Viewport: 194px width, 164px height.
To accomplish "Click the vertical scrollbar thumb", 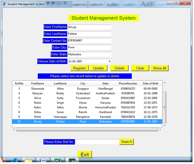I will [x=164, y=107].
